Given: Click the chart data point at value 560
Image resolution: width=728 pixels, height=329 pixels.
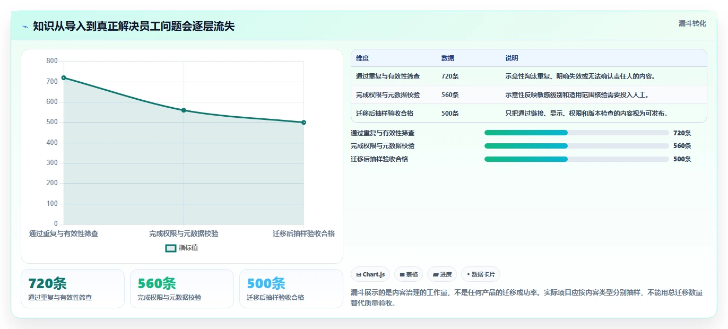Looking at the screenshot, I should (184, 110).
